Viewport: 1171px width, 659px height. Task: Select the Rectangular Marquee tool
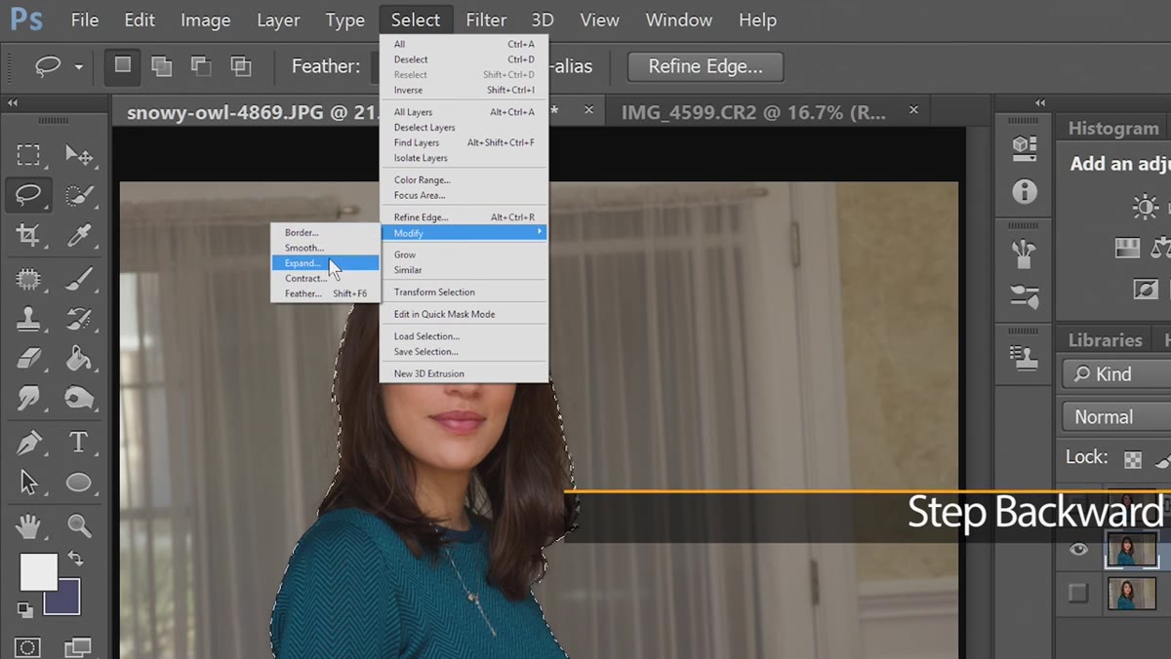28,154
